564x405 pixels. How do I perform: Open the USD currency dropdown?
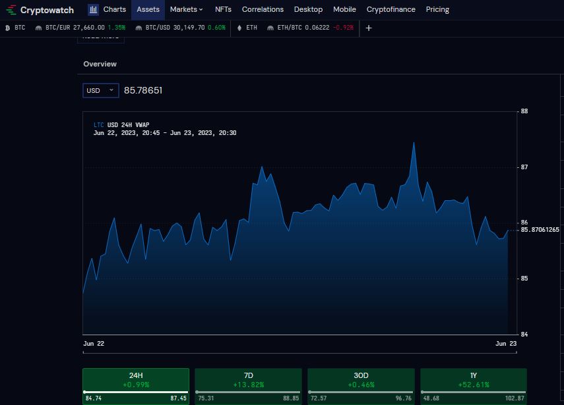pos(100,90)
